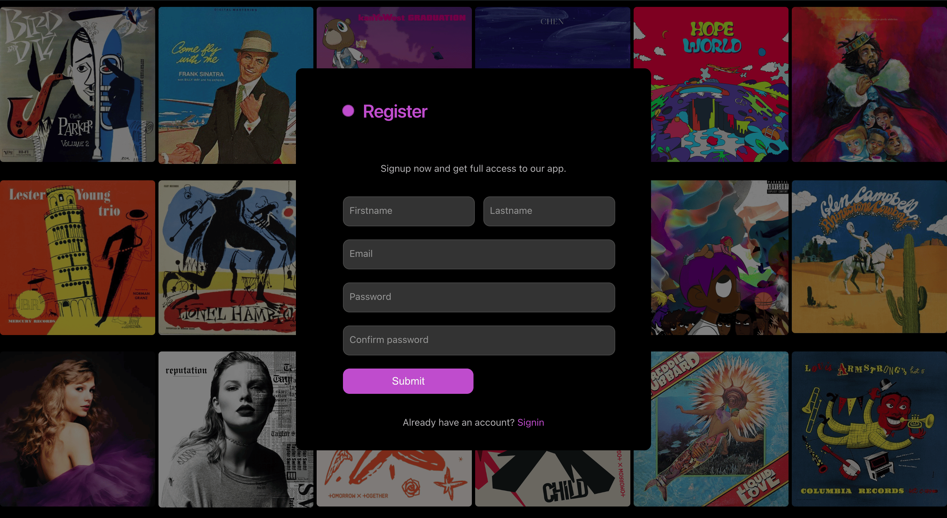Focus the Firstname input field

pyautogui.click(x=408, y=211)
